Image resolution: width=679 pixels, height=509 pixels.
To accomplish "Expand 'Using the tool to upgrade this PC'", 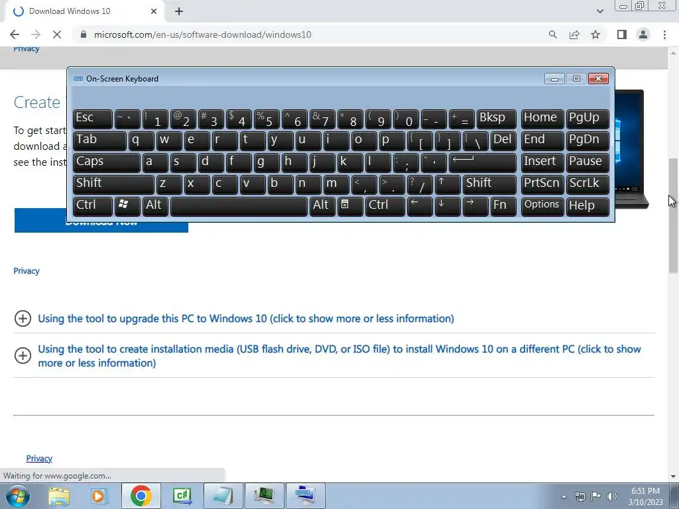I will (x=246, y=319).
